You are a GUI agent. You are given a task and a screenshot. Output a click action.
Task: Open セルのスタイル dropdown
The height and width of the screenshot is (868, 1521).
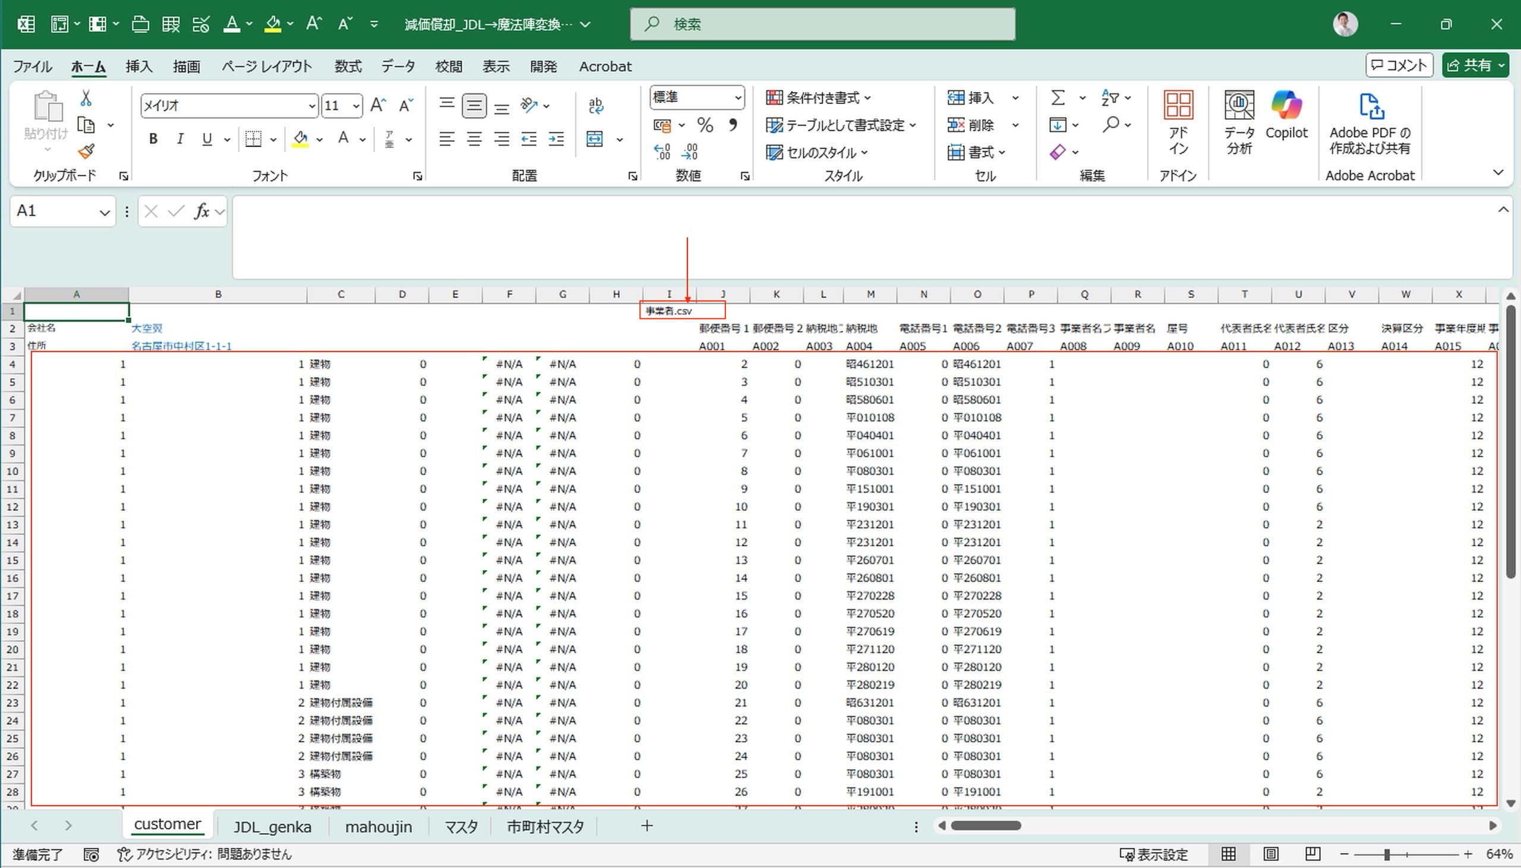point(816,153)
